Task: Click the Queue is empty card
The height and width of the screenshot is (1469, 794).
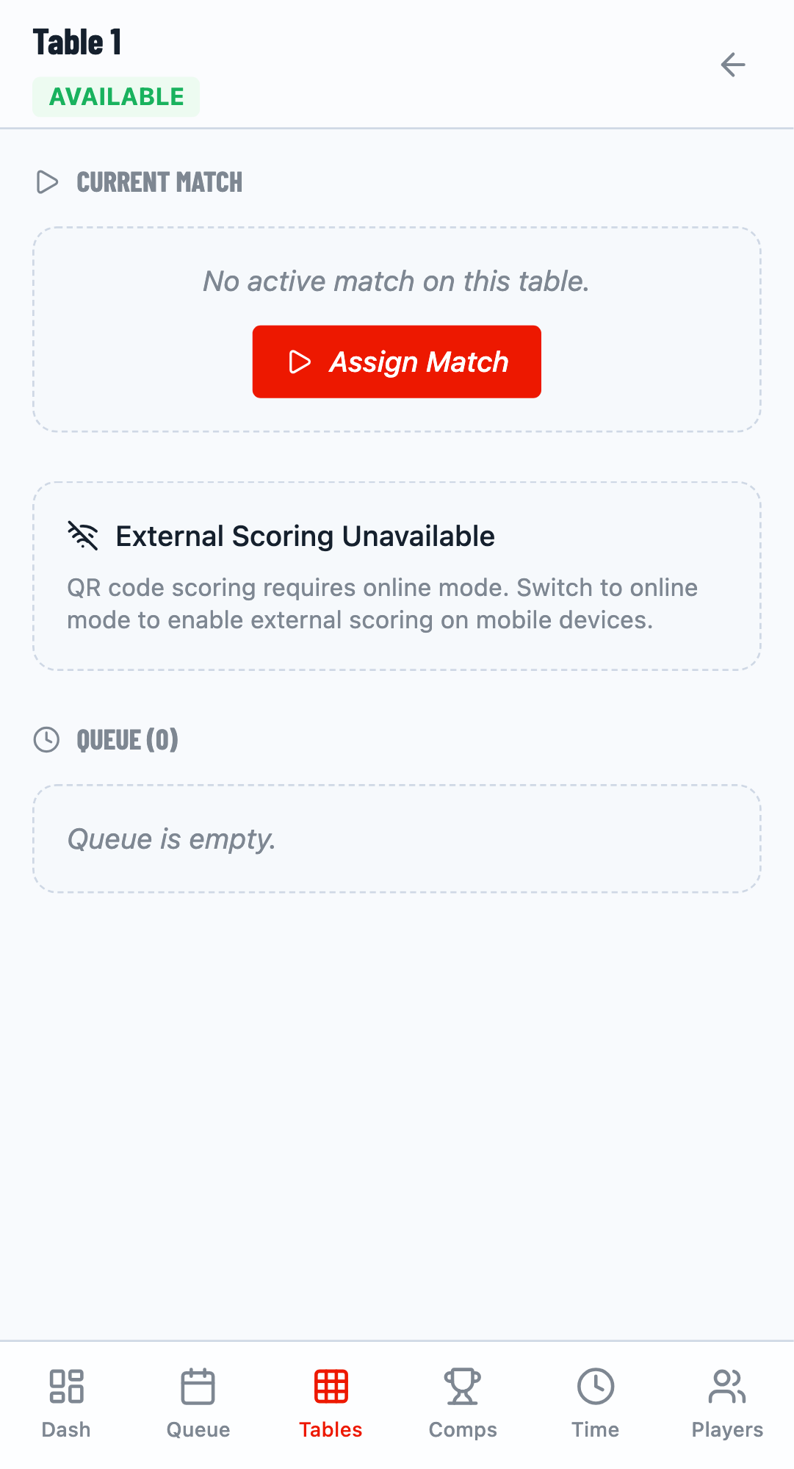Action: 397,838
